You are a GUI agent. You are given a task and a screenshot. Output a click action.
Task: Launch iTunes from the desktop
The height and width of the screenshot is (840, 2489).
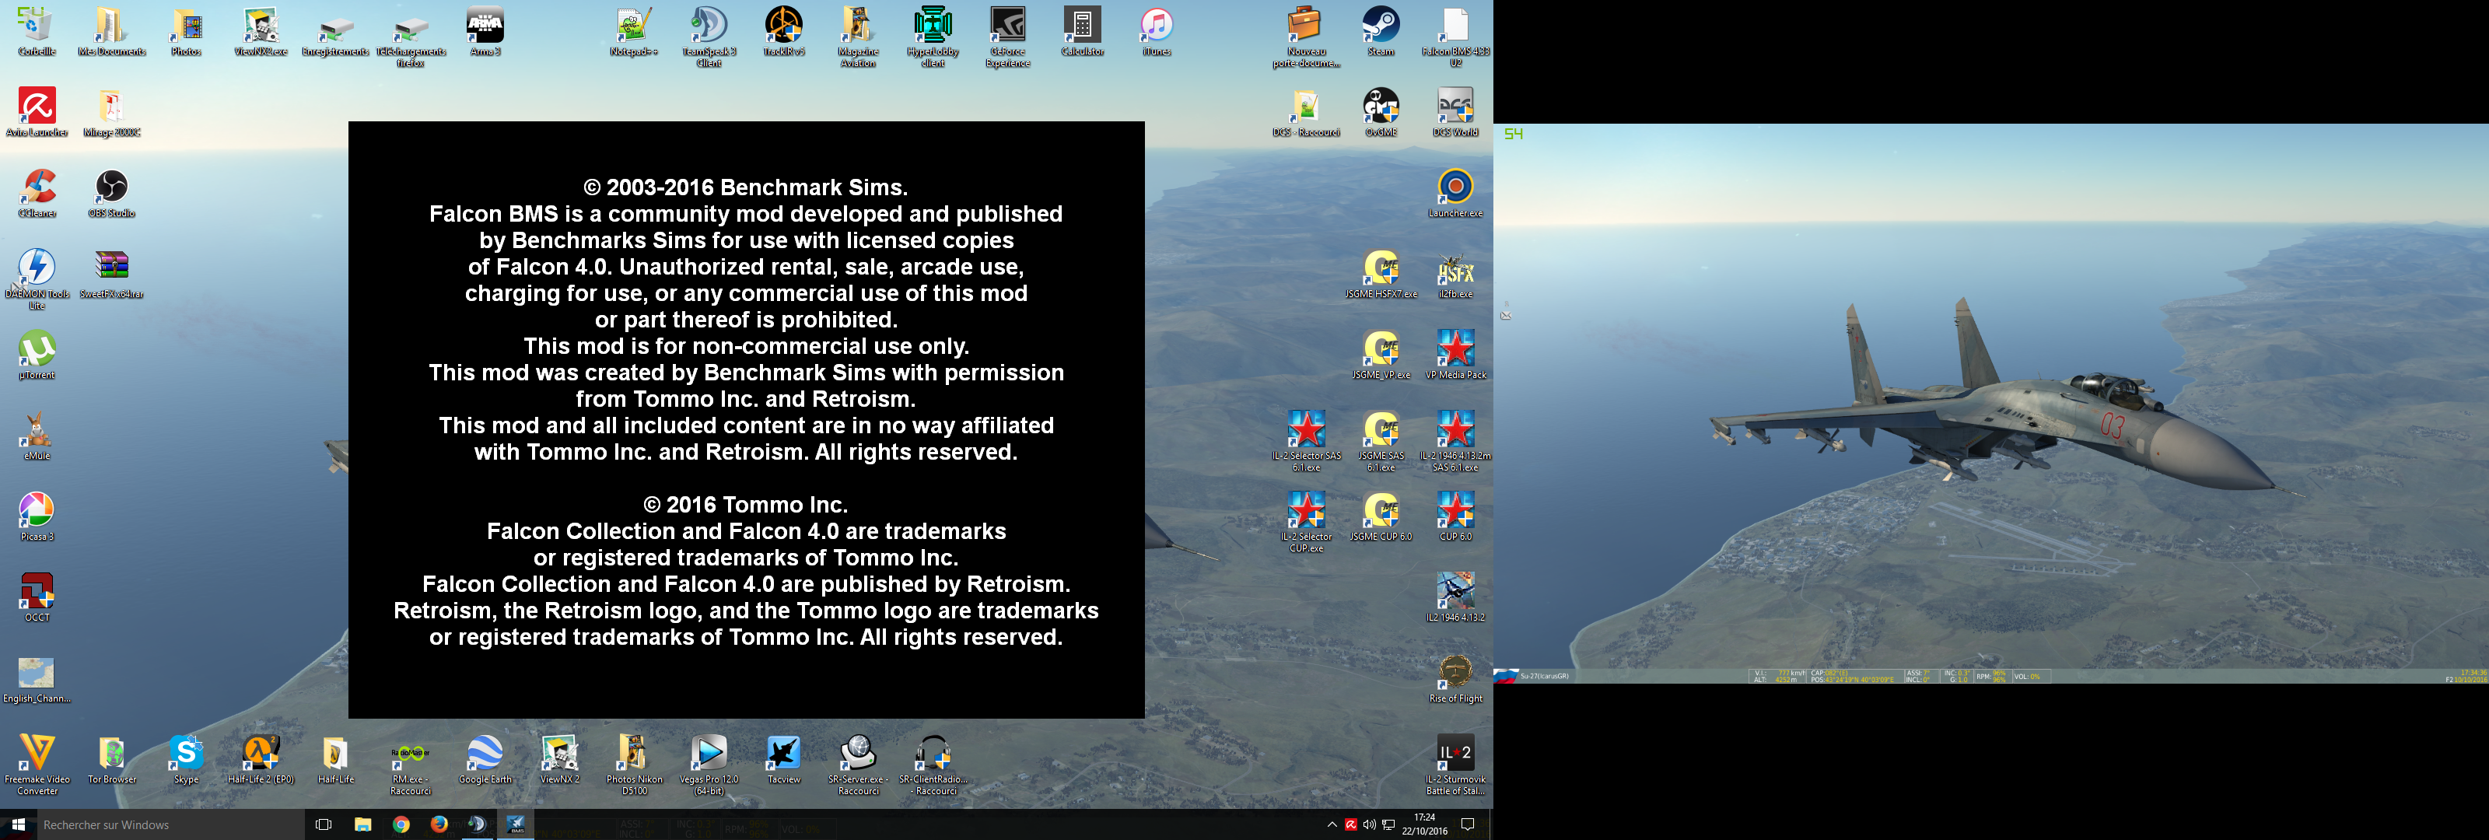(x=1157, y=31)
